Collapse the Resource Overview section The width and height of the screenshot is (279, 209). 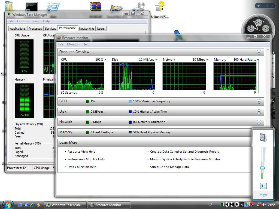[259, 52]
